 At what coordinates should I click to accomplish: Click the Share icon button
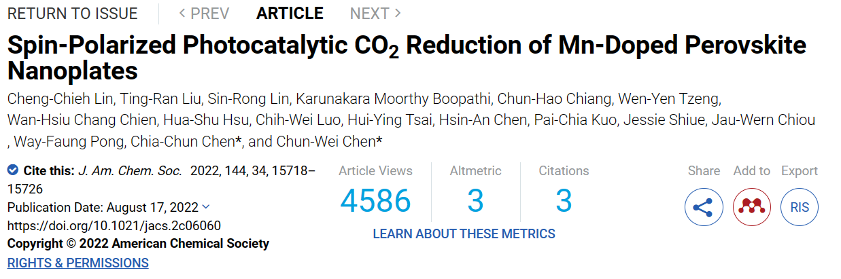click(704, 207)
